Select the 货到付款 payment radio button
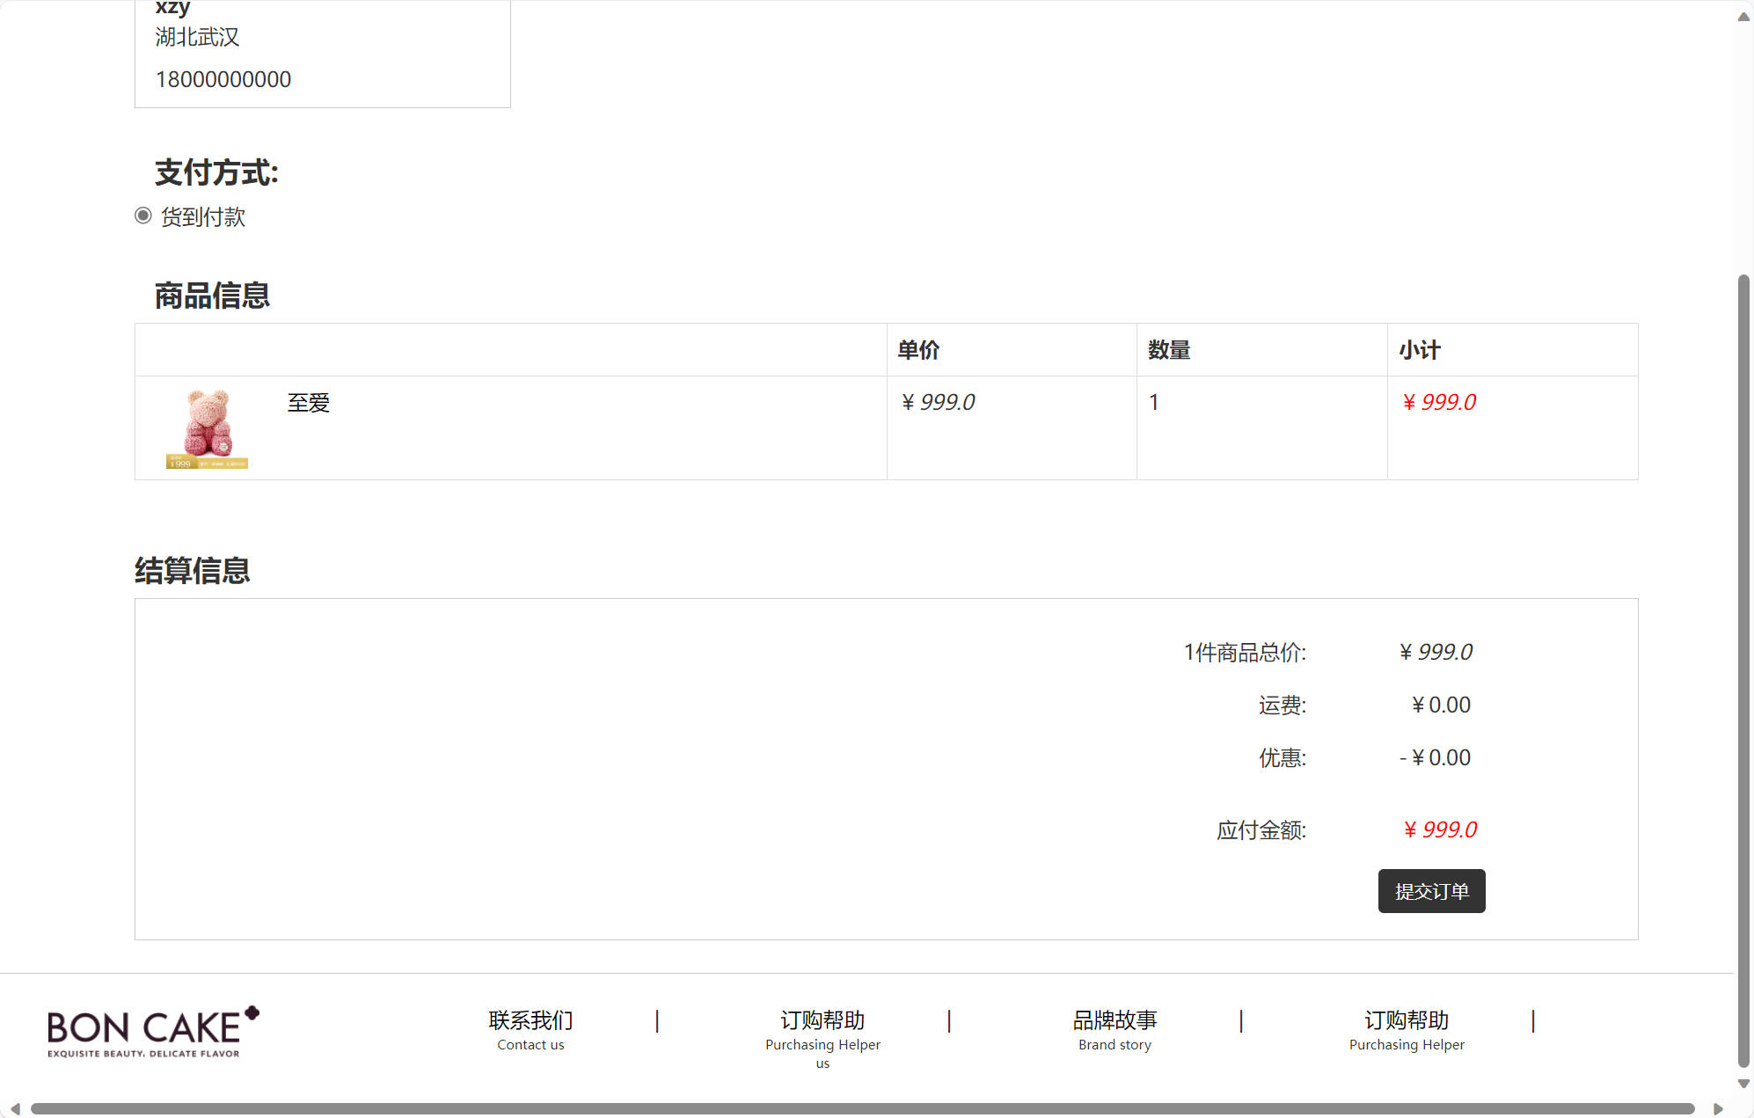1754x1118 pixels. (143, 216)
